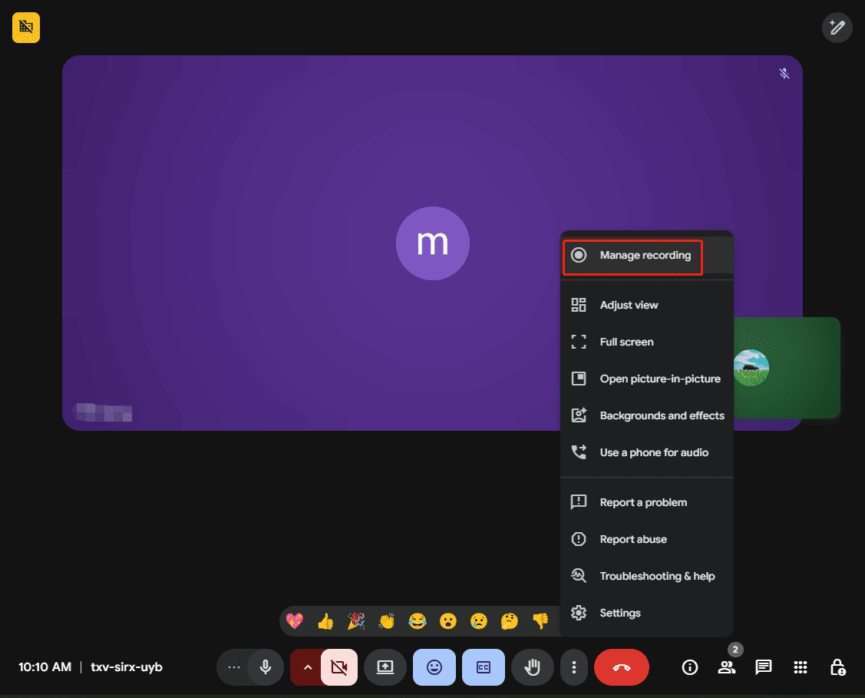The height and width of the screenshot is (698, 865).
Task: Open meeting activities grid
Action: [800, 667]
